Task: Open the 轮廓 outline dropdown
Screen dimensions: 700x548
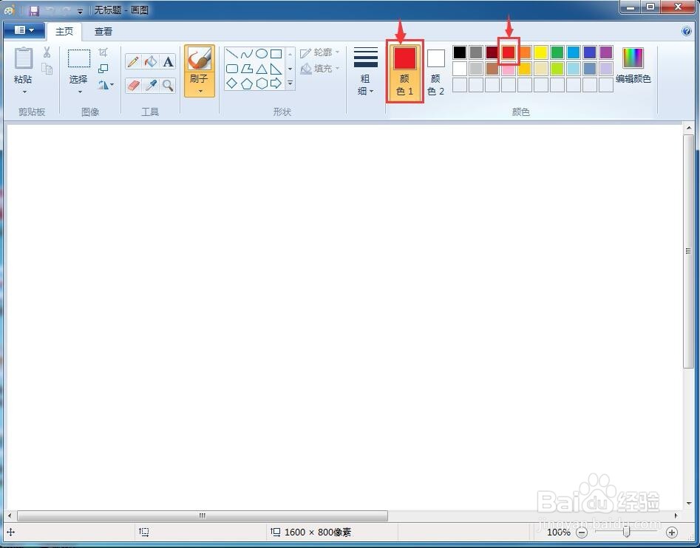Action: [x=319, y=52]
